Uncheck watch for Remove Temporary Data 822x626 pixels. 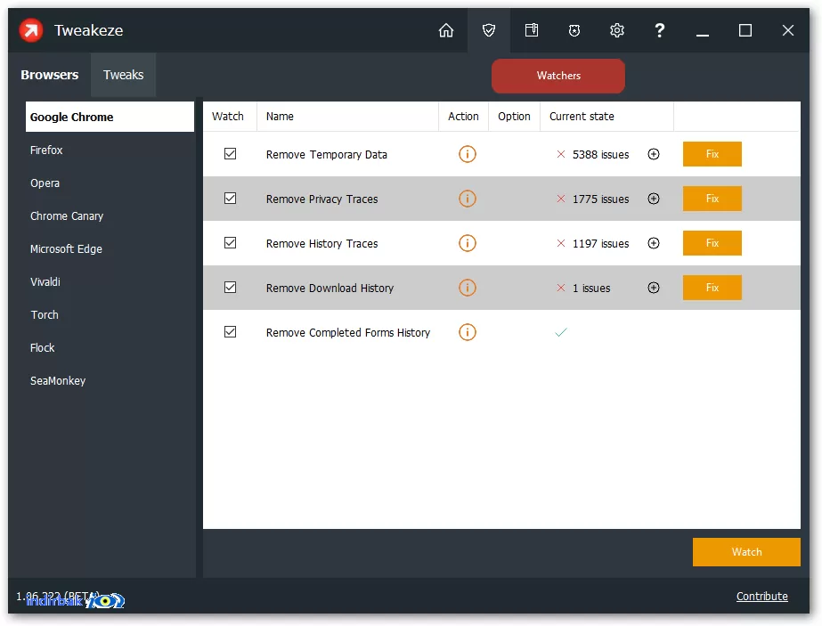230,154
